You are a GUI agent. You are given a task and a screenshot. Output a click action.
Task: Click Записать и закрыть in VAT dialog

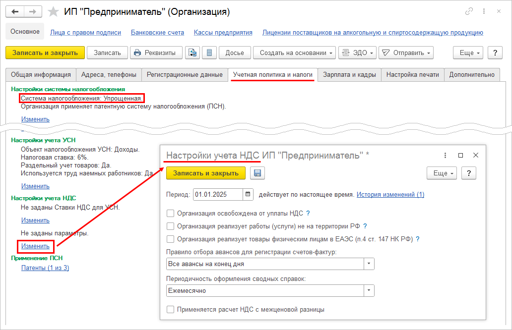click(206, 173)
